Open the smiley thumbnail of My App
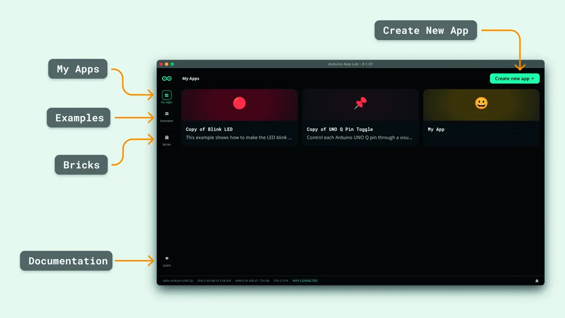Screen dimensions: 565x318 481,105
